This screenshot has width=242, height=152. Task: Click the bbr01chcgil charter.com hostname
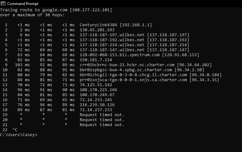(133, 75)
